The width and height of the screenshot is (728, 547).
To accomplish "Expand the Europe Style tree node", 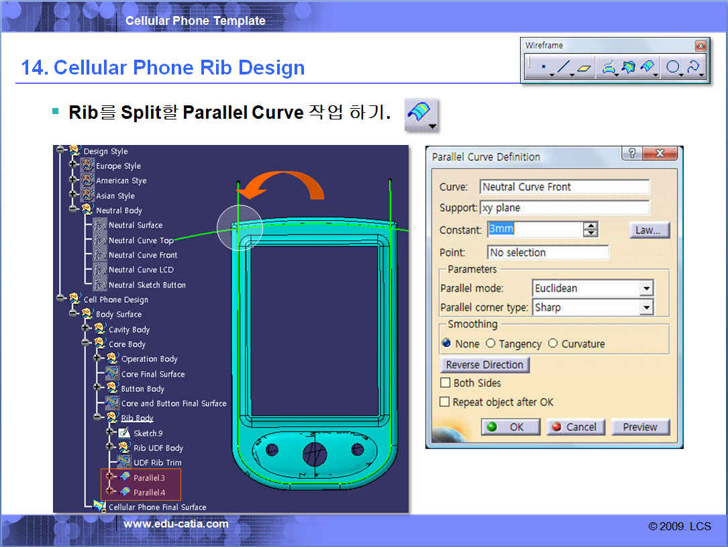I will click(x=73, y=165).
